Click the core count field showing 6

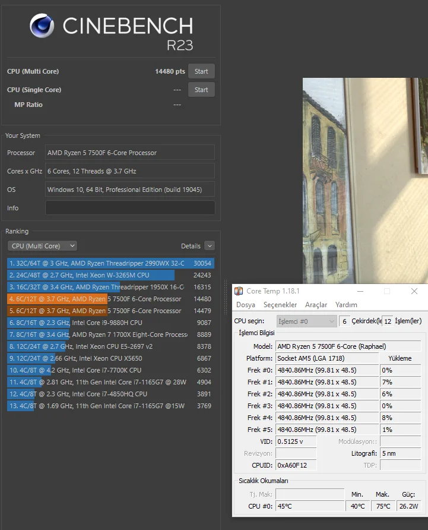pos(344,321)
